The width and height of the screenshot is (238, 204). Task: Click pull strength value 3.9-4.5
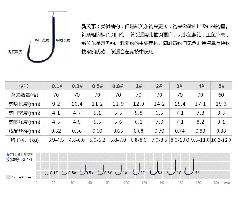tap(56, 140)
